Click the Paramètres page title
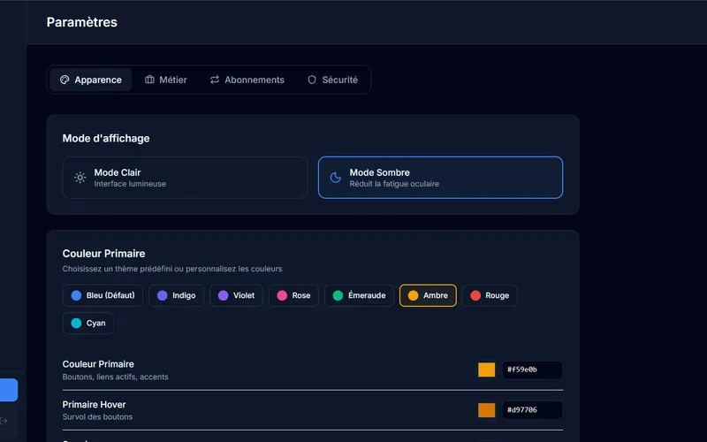 click(82, 22)
